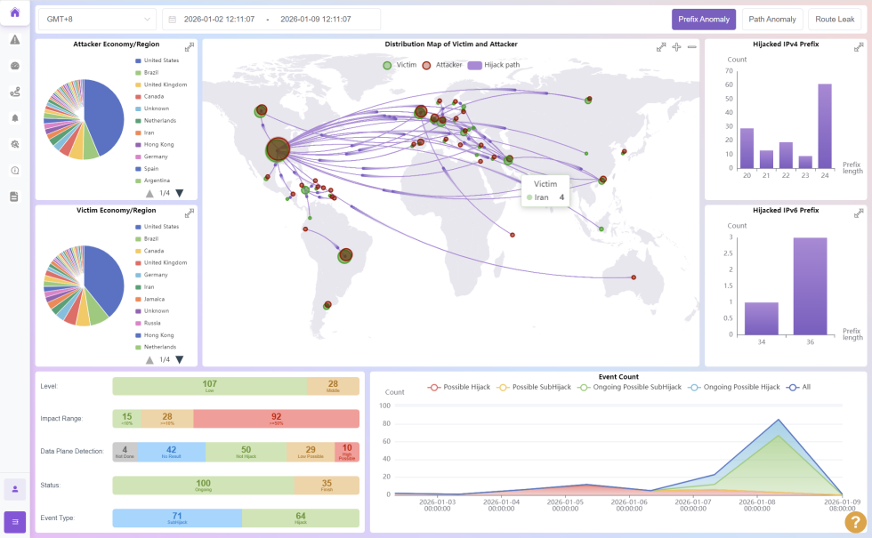Toggle the Ongoing Possible SubHijack legend item
Image resolution: width=872 pixels, height=538 pixels.
click(x=629, y=387)
